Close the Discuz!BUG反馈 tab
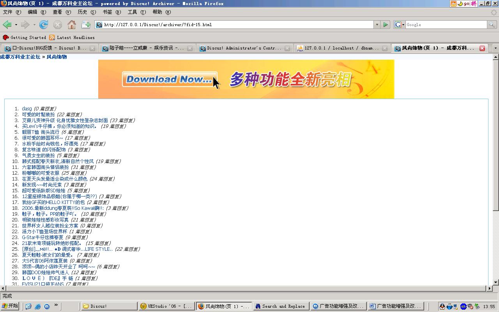This screenshot has width=499, height=312. [x=92, y=48]
